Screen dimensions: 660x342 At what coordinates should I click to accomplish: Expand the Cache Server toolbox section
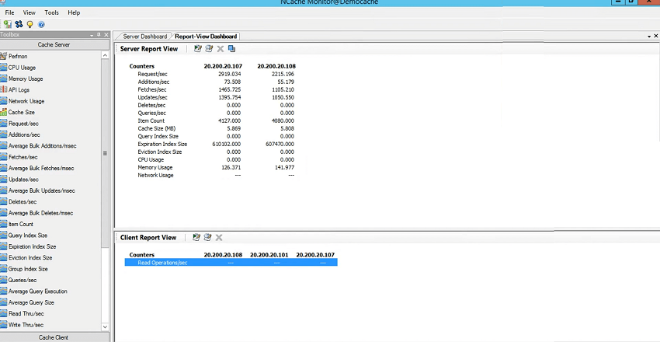pyautogui.click(x=54, y=44)
